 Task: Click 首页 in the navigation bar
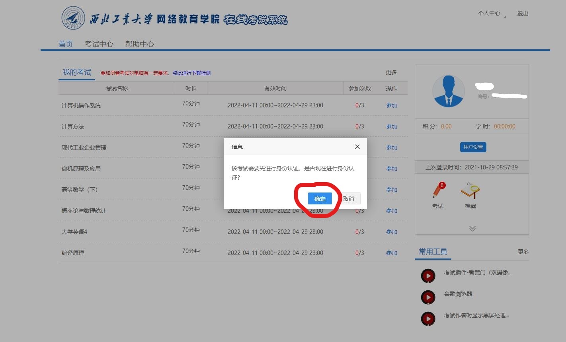tap(66, 44)
